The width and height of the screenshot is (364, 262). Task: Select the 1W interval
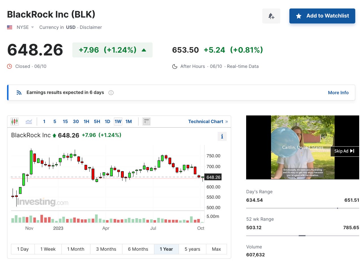(118, 121)
